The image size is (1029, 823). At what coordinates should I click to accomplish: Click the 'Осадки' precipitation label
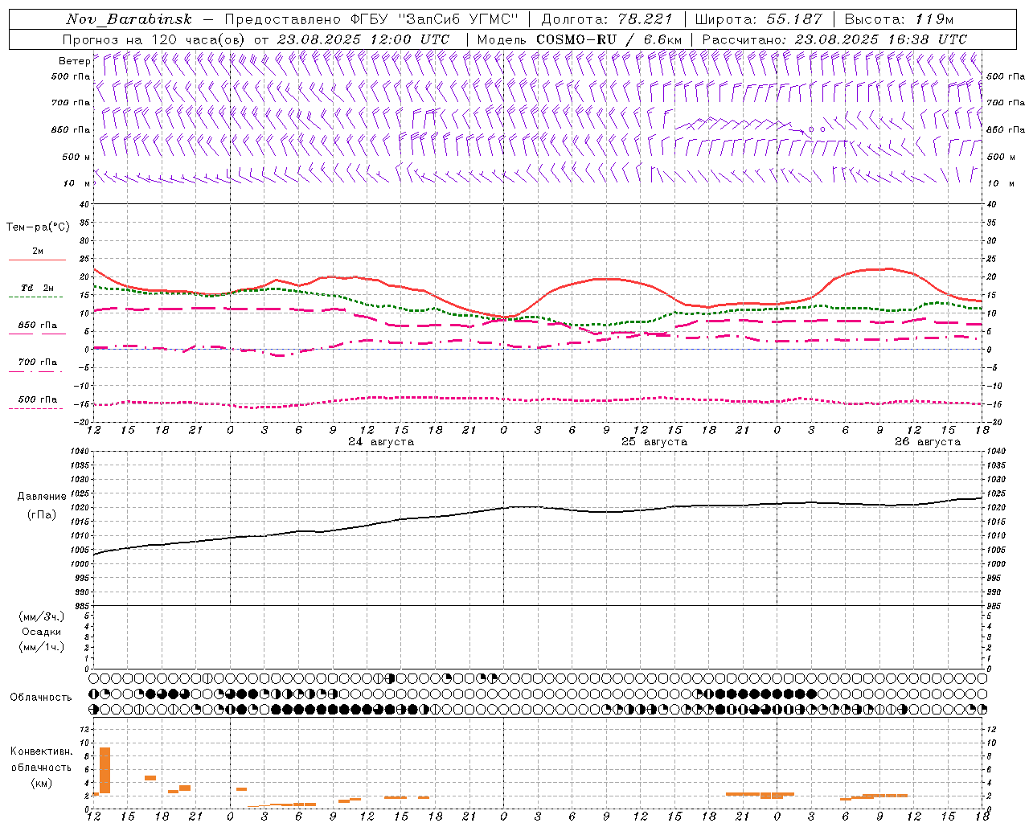[x=42, y=632]
